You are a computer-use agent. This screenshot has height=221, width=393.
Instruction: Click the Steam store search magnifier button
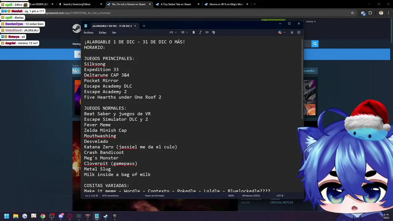coord(315,44)
